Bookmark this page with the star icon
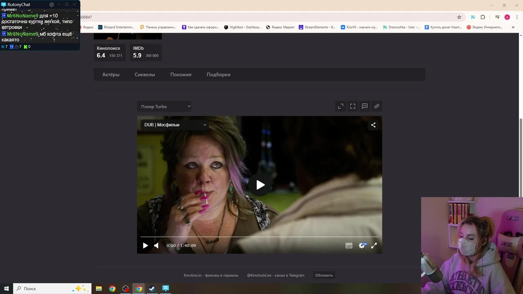523x294 pixels. pyautogui.click(x=459, y=17)
